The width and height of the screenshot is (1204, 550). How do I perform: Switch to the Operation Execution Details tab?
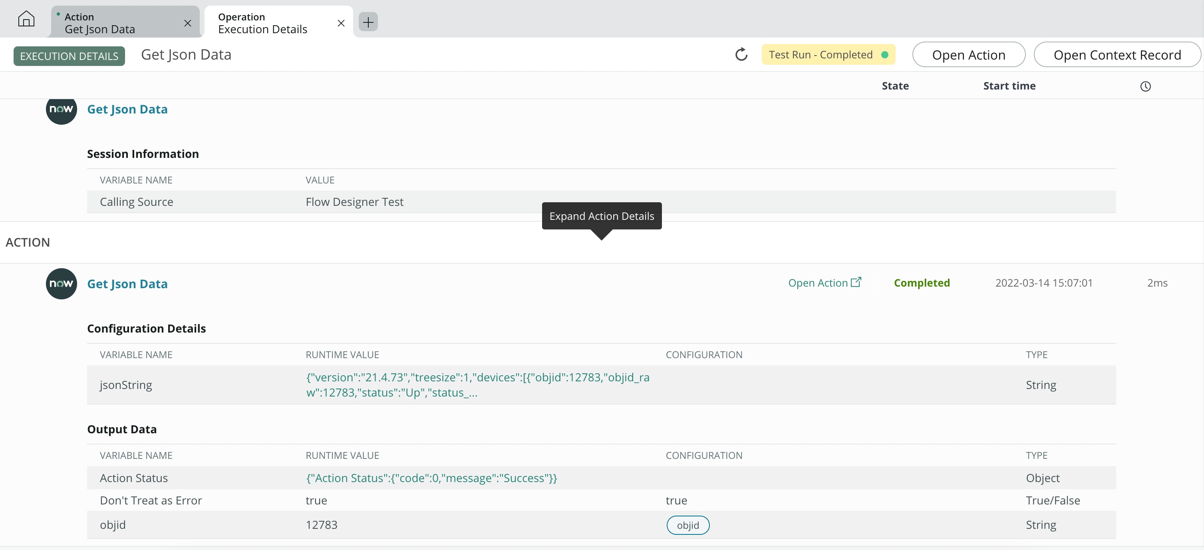[x=262, y=22]
